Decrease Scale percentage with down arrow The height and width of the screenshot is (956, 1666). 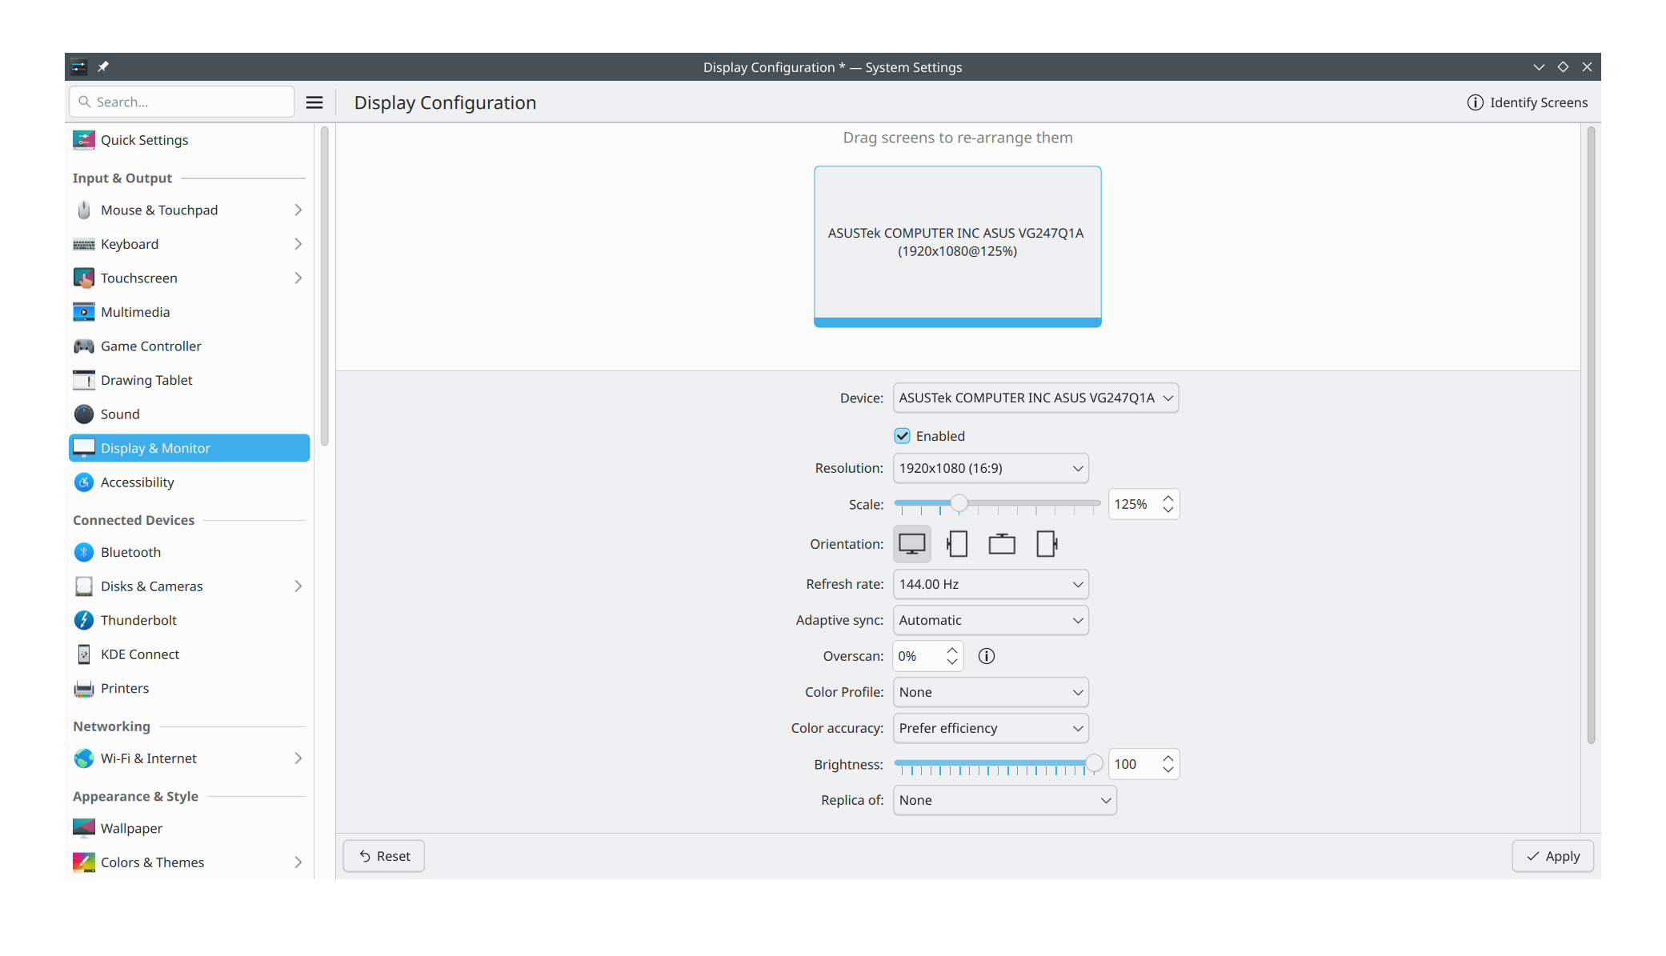[1168, 510]
